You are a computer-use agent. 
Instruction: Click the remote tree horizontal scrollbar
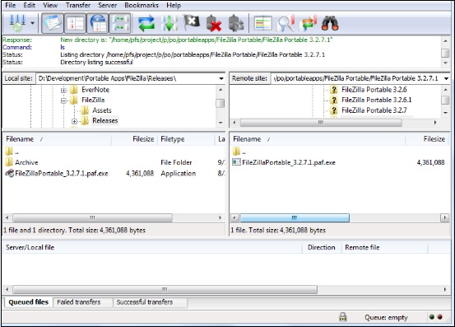321,123
